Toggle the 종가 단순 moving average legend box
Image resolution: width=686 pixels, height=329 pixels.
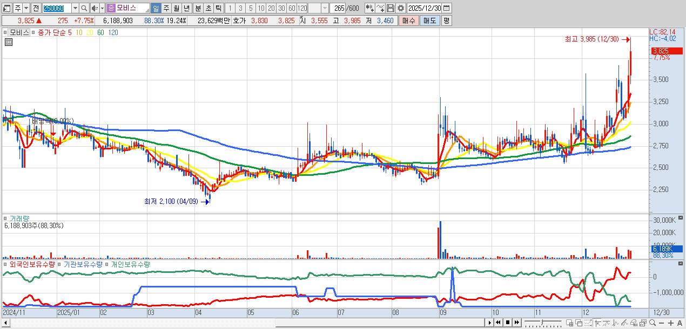pyautogui.click(x=35, y=32)
